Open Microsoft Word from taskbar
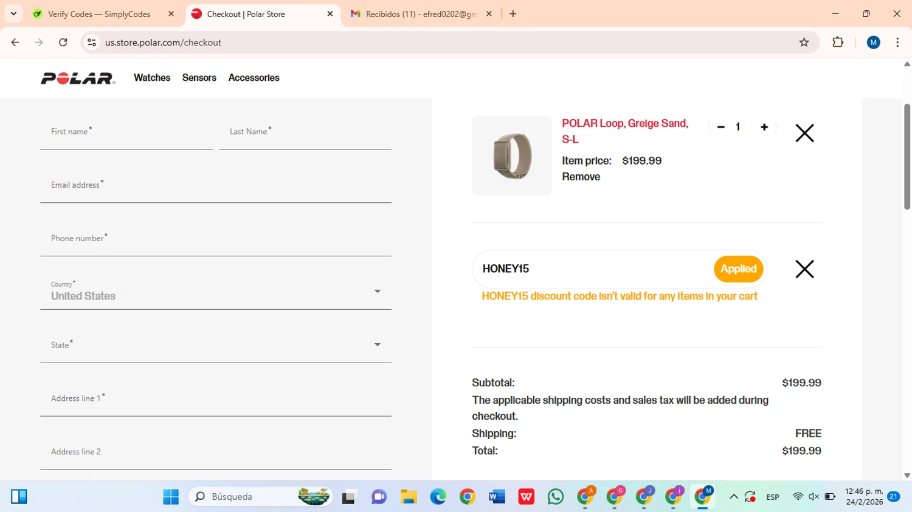912x512 pixels. point(497,497)
